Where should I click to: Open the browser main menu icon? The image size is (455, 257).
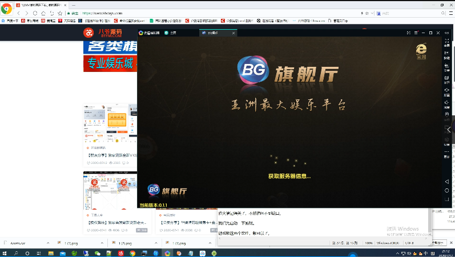(x=451, y=13)
